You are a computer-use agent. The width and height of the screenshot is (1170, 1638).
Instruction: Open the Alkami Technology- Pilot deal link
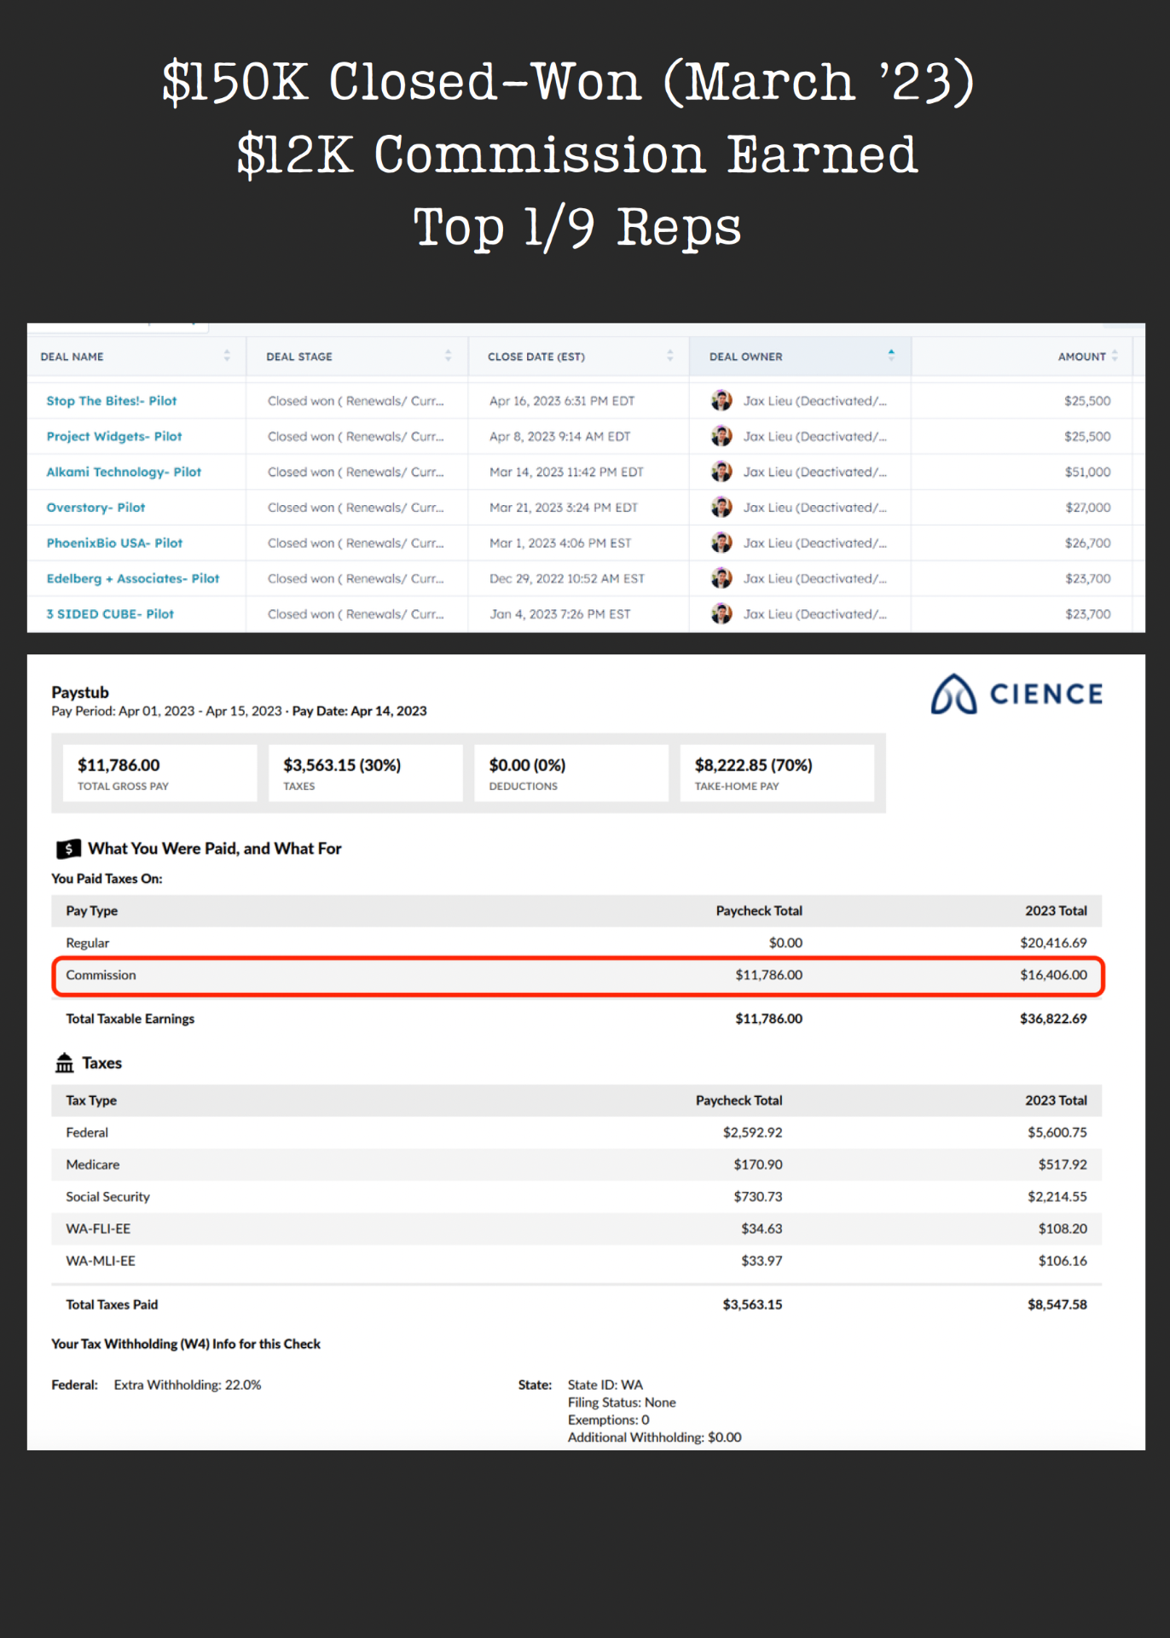[124, 472]
